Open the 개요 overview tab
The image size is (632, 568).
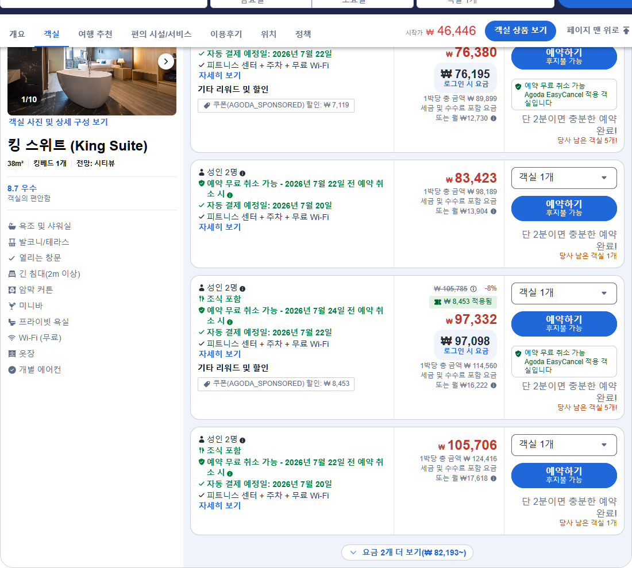(17, 34)
